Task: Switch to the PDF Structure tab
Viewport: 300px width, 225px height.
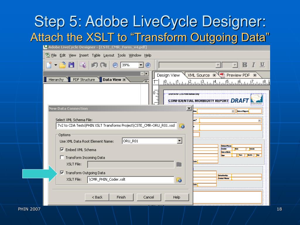Action: tap(83, 80)
